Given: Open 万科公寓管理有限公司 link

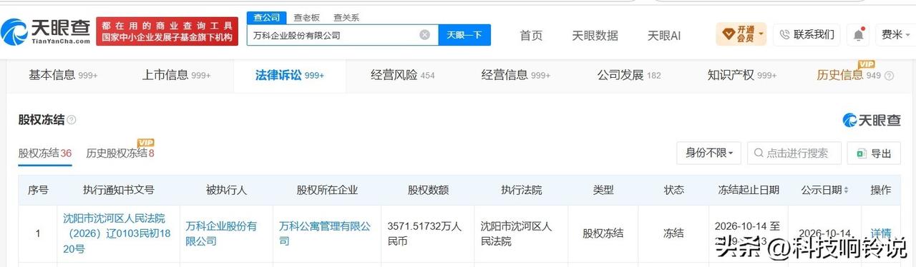Looking at the screenshot, I should (326, 233).
